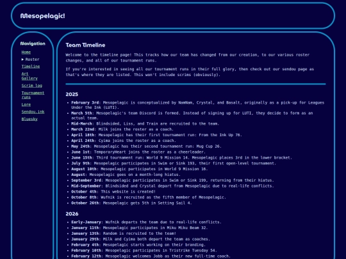
Task: Follow the Bluesky link
Action: (29, 119)
